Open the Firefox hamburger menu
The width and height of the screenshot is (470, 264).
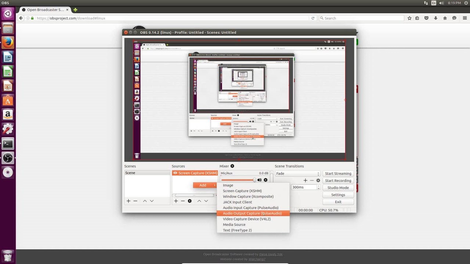tap(464, 18)
